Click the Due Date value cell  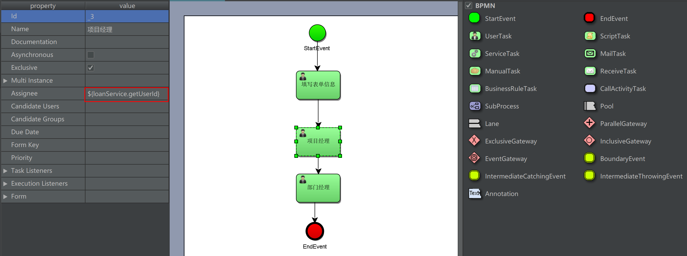point(127,132)
